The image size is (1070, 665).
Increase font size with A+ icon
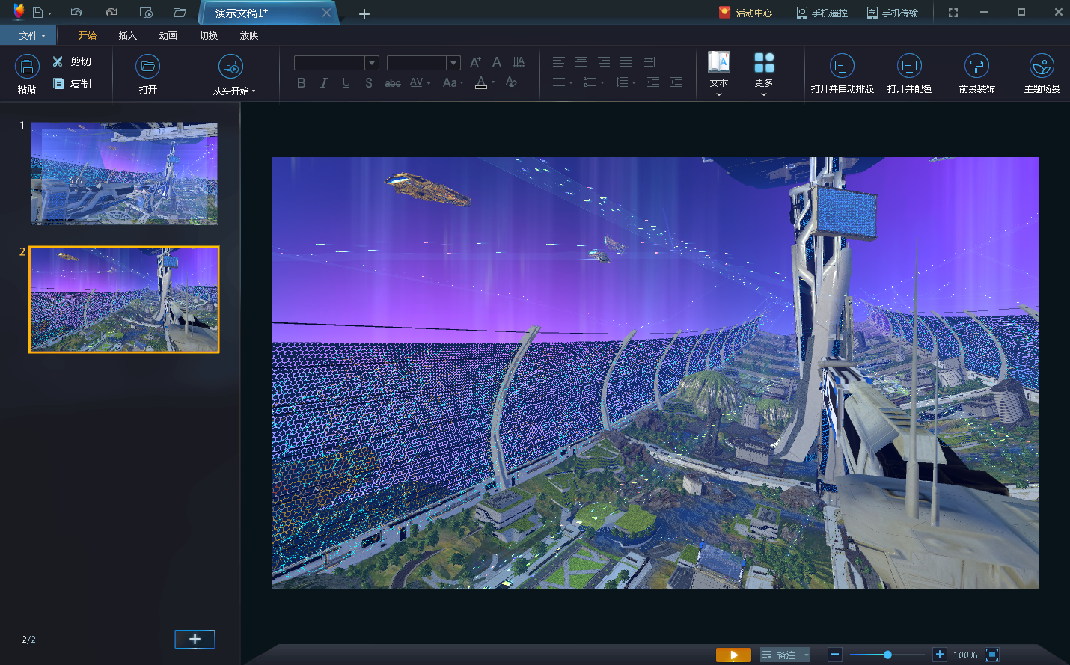pos(475,62)
